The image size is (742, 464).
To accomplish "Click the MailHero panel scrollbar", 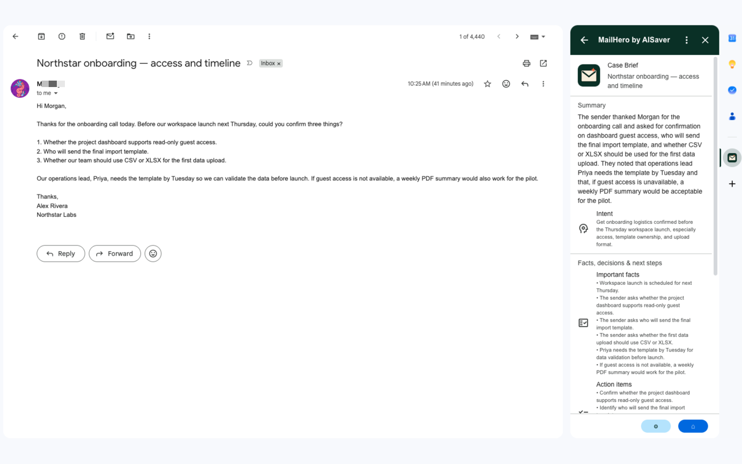I will click(x=715, y=166).
